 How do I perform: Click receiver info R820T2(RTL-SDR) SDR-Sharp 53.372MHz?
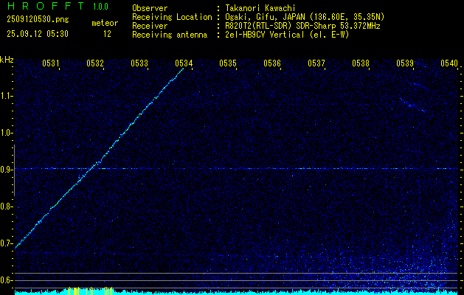[302, 26]
